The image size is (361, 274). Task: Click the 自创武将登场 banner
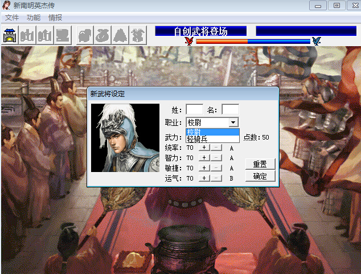coord(201,31)
